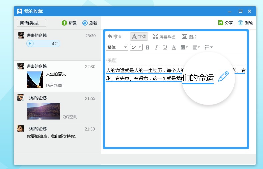263x169 pixels.
Task: Open the bullet list style dropdown
Action: tap(209, 47)
